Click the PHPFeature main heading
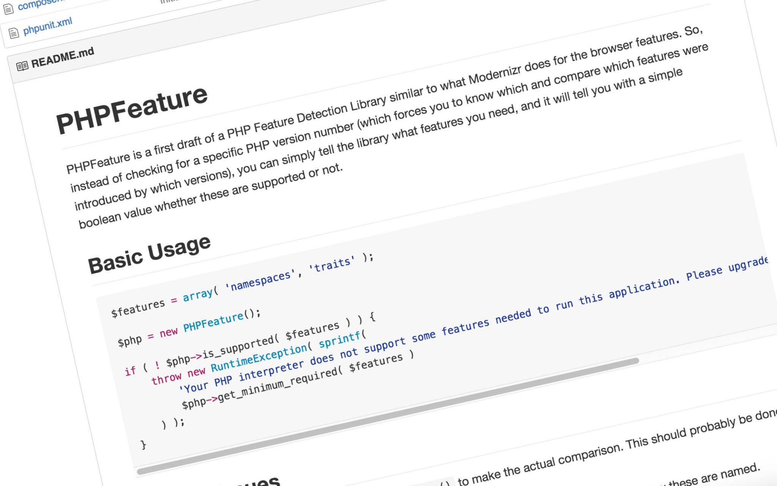Viewport: 777px width, 486px height. pos(132,109)
